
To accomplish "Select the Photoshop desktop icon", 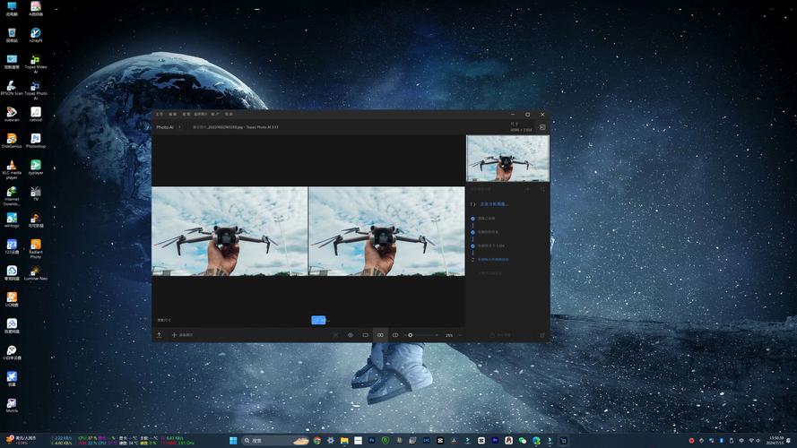I will click(x=36, y=142).
